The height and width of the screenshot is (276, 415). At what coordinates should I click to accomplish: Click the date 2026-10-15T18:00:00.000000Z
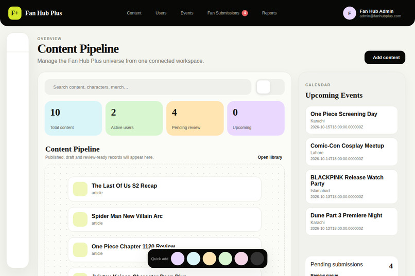(337, 127)
